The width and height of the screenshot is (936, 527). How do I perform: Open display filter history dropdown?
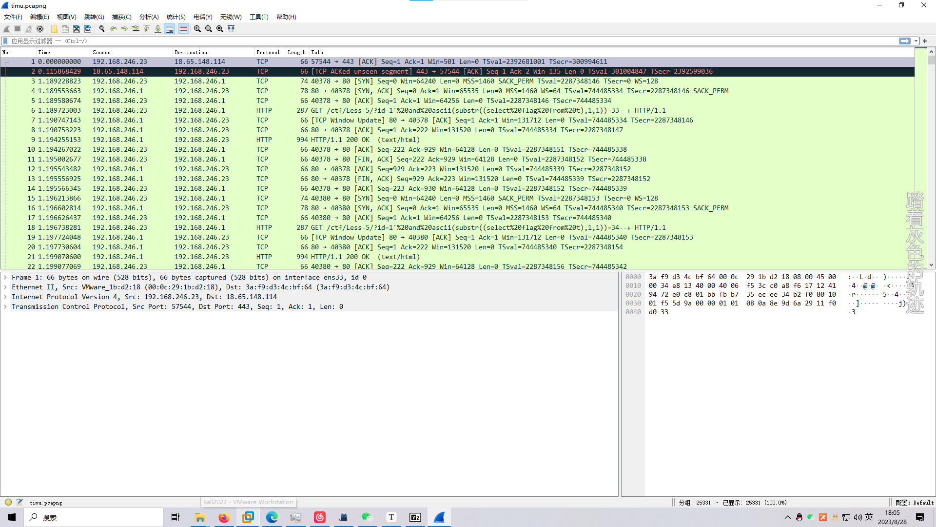(916, 41)
